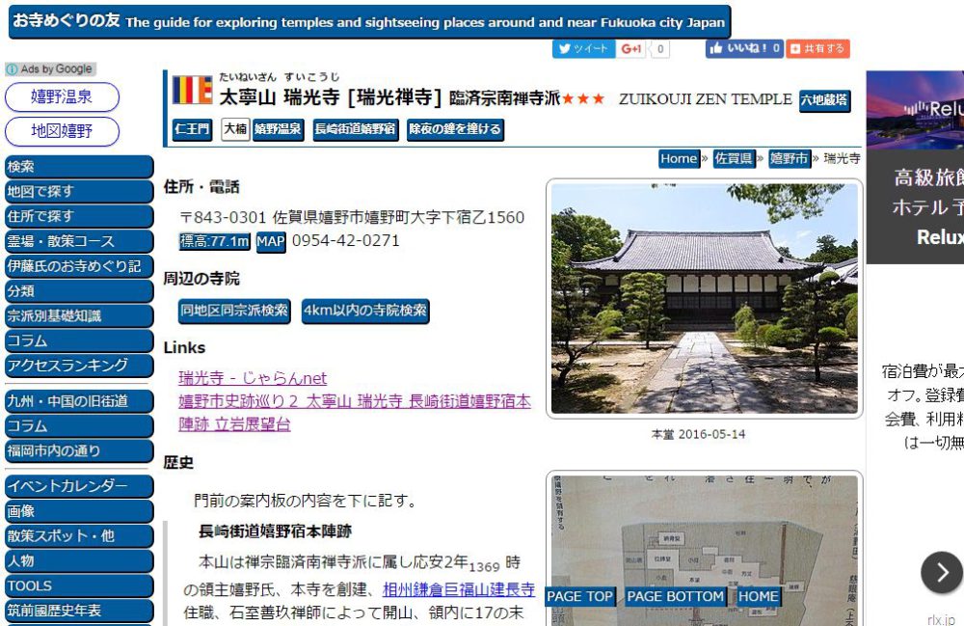This screenshot has height=626, width=964.
Task: Open the MAP button near the phone number
Action: click(x=271, y=241)
